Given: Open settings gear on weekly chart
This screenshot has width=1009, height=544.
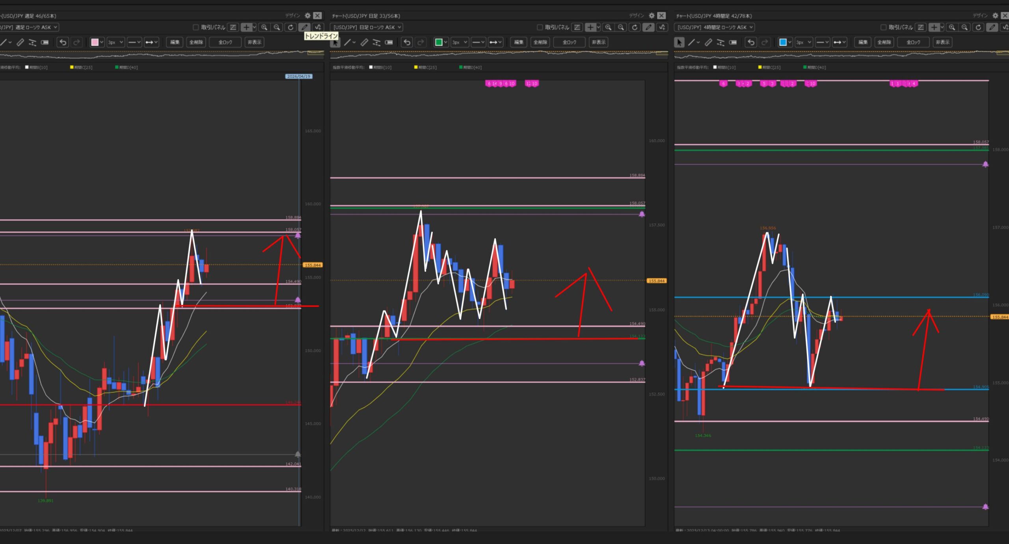Looking at the screenshot, I should (308, 16).
